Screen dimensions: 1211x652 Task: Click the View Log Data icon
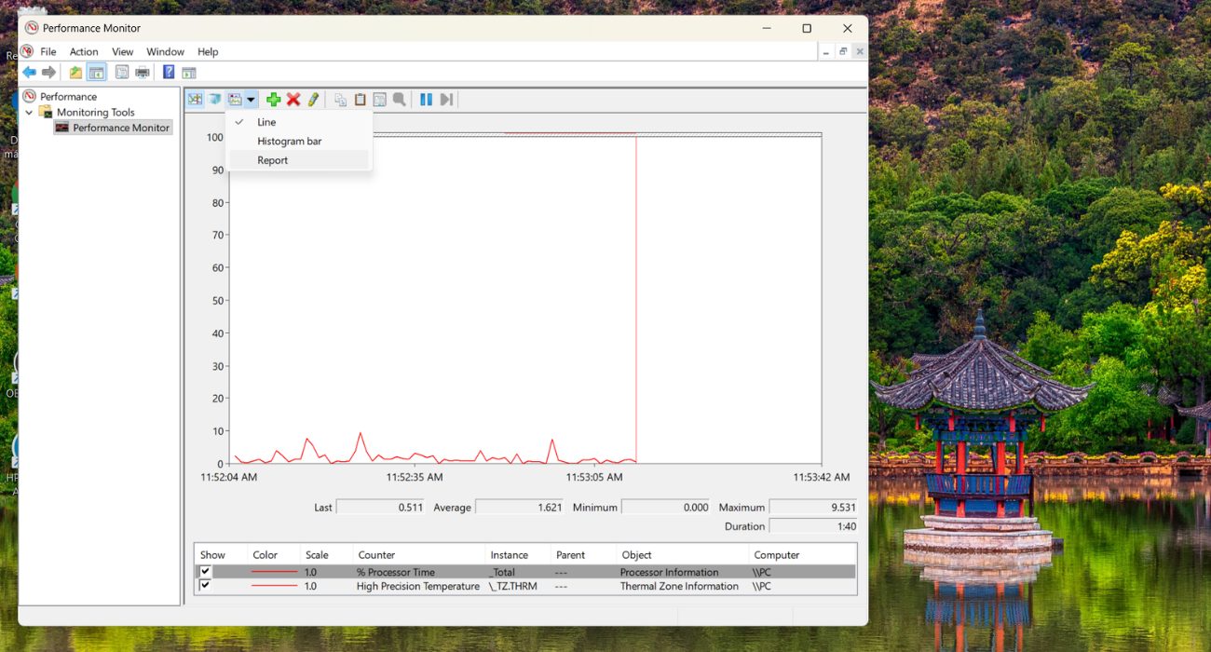215,100
